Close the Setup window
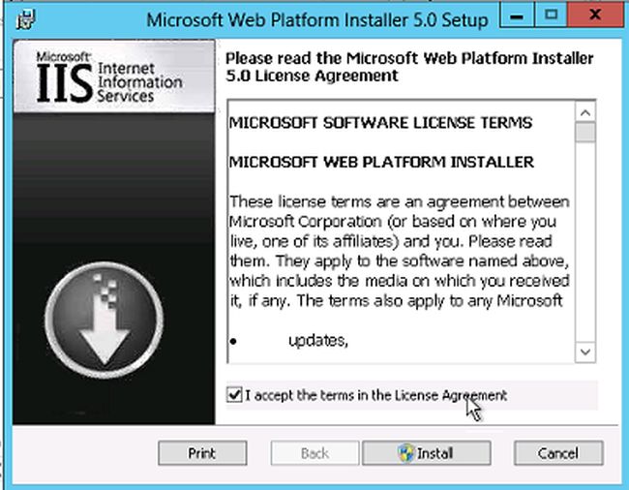 click(x=595, y=15)
